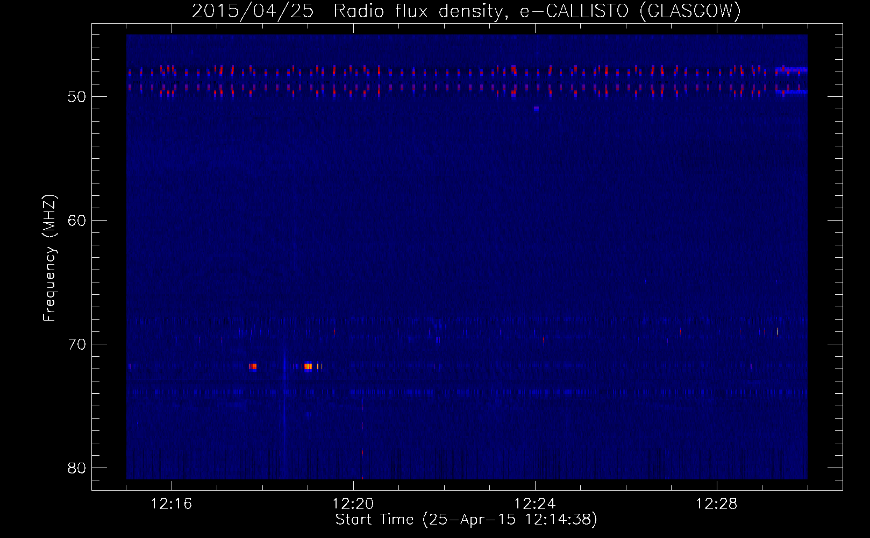This screenshot has width=870, height=538.
Task: Click the 'Frequency (MHZ)' axis label
Action: (49, 258)
